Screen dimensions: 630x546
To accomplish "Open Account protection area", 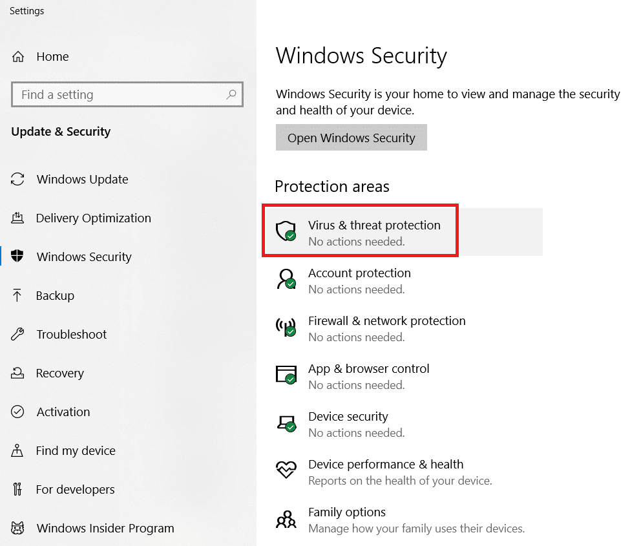I will [x=359, y=273].
